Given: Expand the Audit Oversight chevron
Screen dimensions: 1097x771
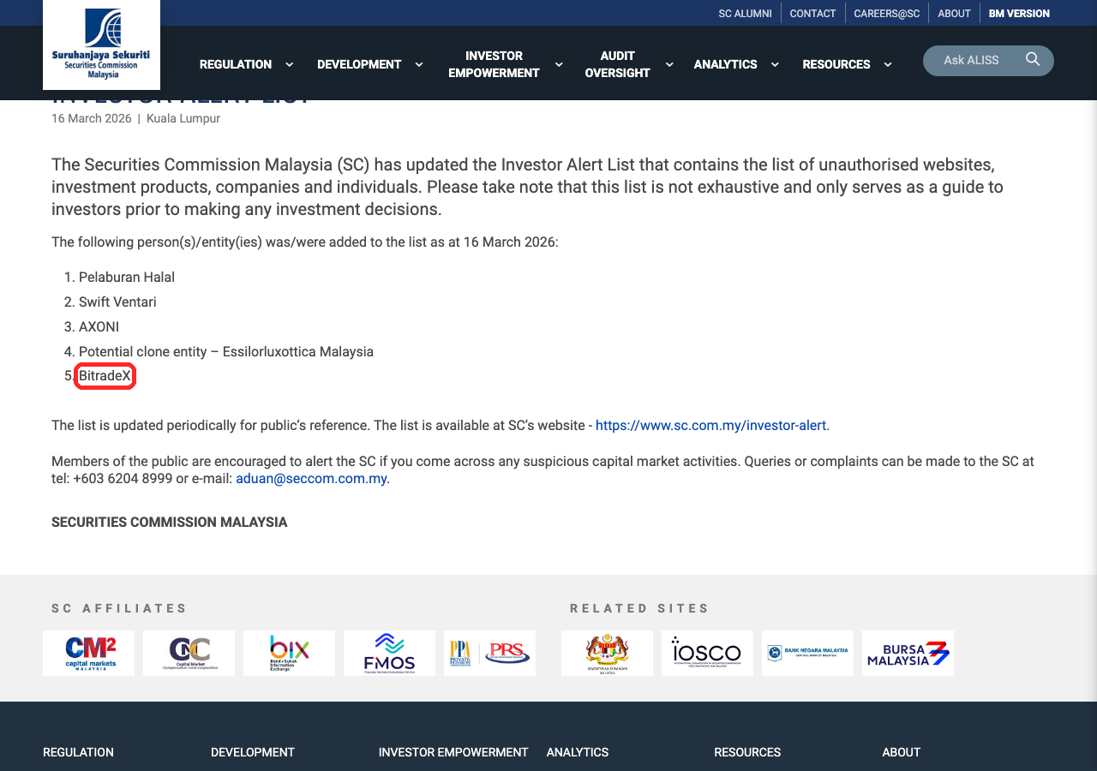Looking at the screenshot, I should point(669,64).
